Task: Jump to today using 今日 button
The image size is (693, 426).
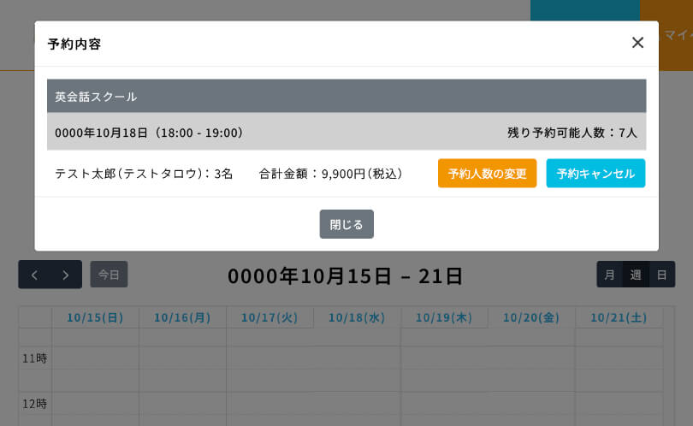Action: (109, 275)
